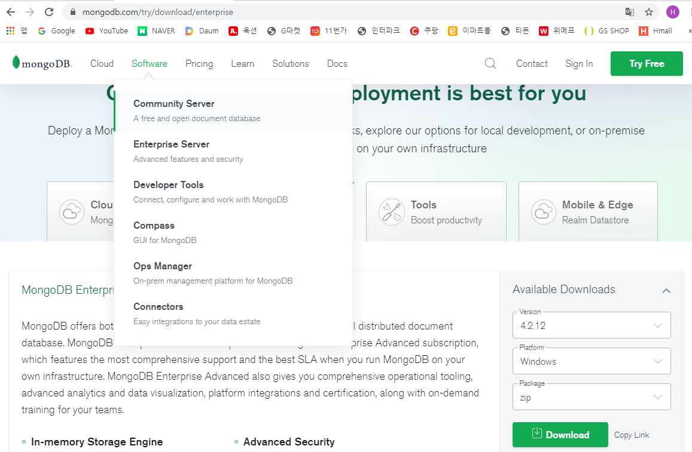This screenshot has height=452, width=692.
Task: Open the YouTube bookmark
Action: click(x=106, y=31)
